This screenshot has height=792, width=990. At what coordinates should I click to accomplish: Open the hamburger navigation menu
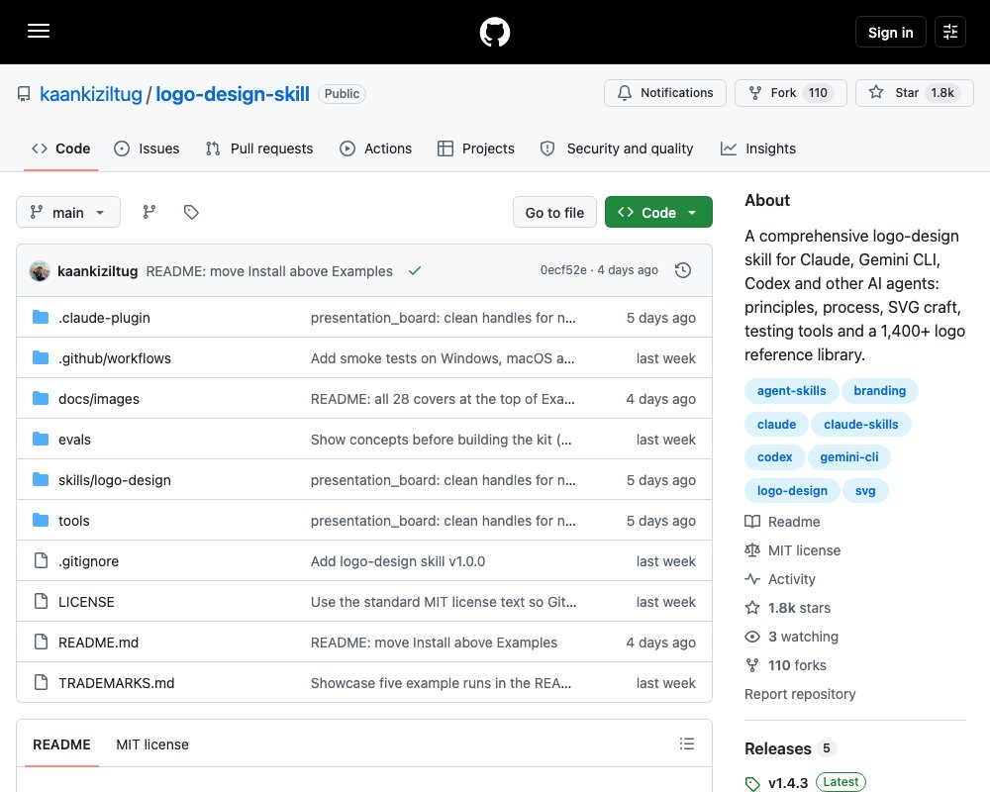[x=39, y=31]
